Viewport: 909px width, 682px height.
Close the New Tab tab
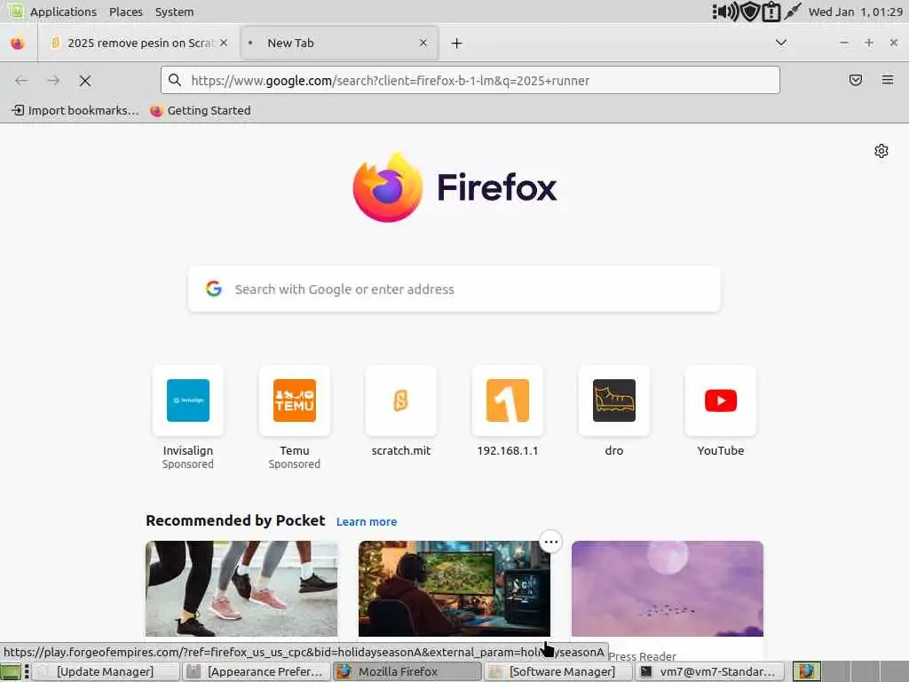point(423,43)
